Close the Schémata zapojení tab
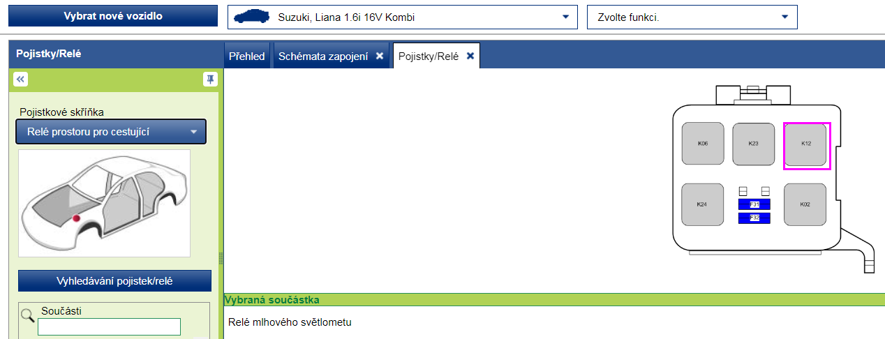Viewport: 885px width, 339px height. point(380,56)
